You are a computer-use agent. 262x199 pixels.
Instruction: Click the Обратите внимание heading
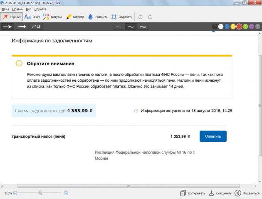pyautogui.click(x=50, y=63)
